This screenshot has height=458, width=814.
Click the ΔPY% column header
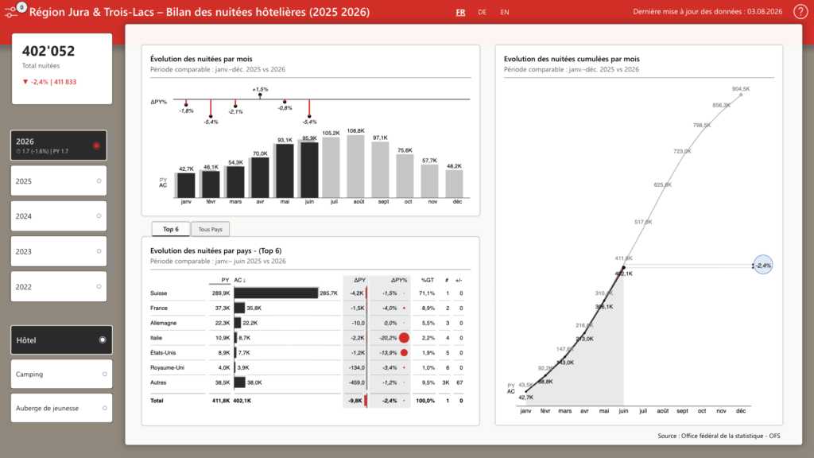pos(399,280)
